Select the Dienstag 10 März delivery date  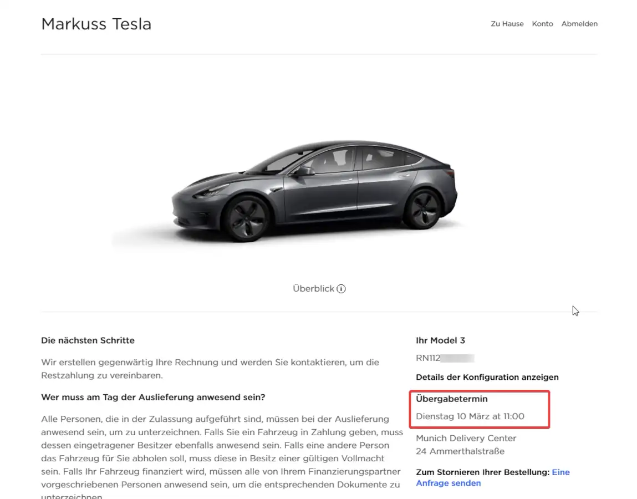(x=470, y=416)
